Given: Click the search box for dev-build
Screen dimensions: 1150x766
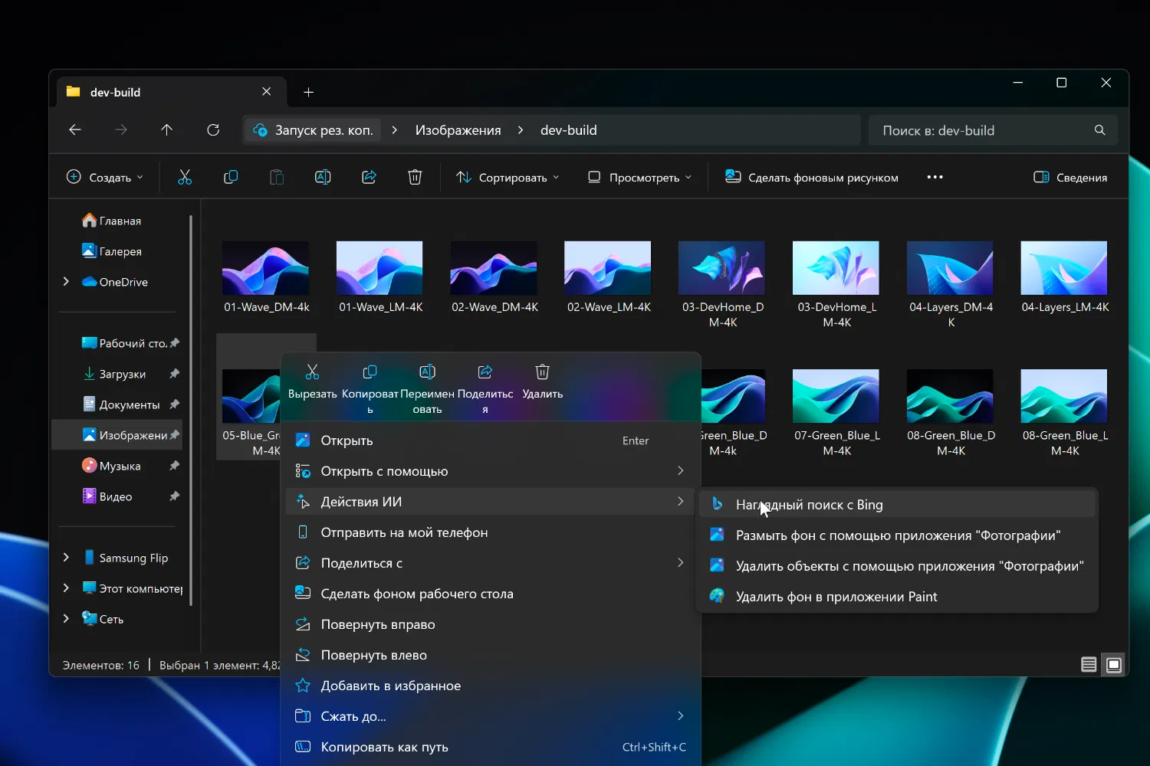Looking at the screenshot, I should pyautogui.click(x=981, y=130).
